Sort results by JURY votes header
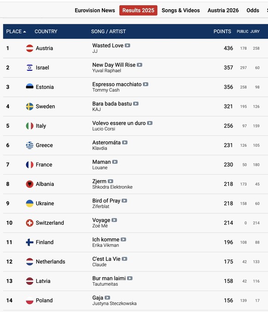This screenshot has width=268, height=312. pyautogui.click(x=255, y=31)
